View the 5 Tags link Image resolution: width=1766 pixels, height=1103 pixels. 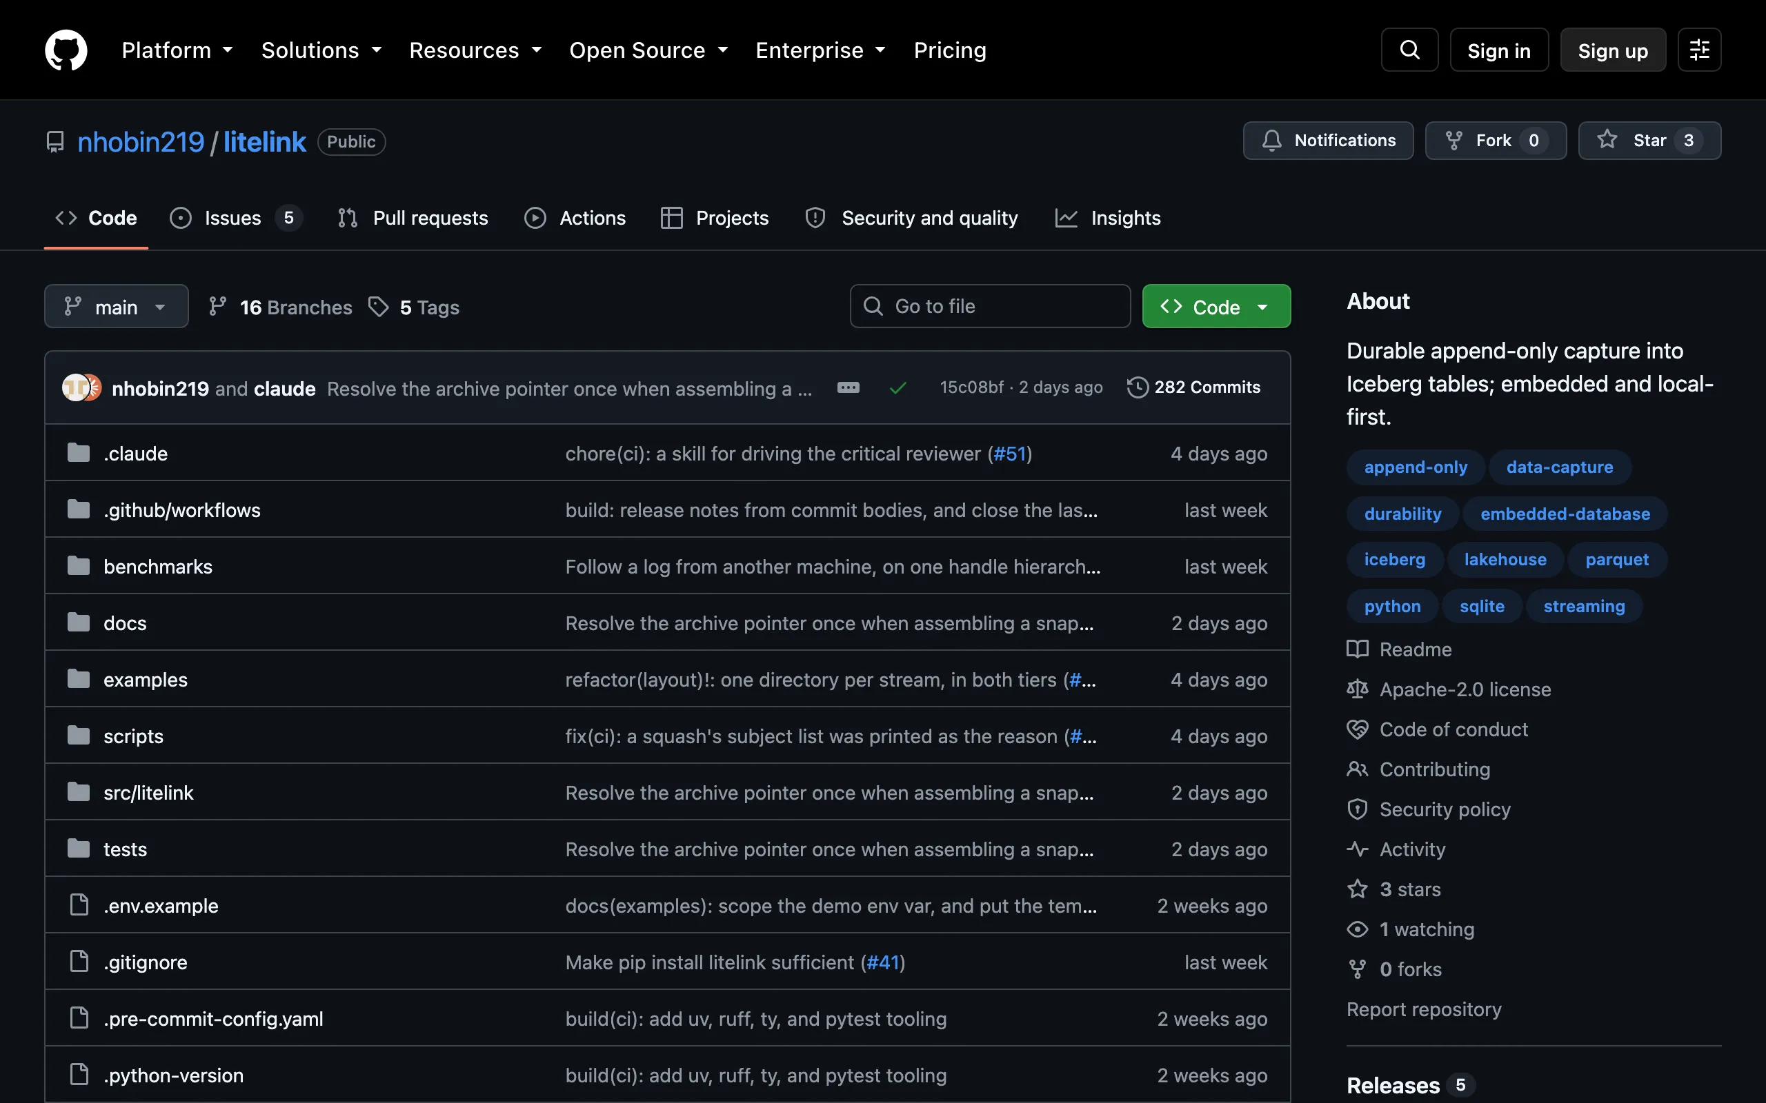coord(414,307)
